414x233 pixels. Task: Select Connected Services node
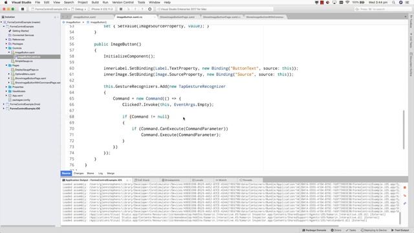(x=23, y=35)
